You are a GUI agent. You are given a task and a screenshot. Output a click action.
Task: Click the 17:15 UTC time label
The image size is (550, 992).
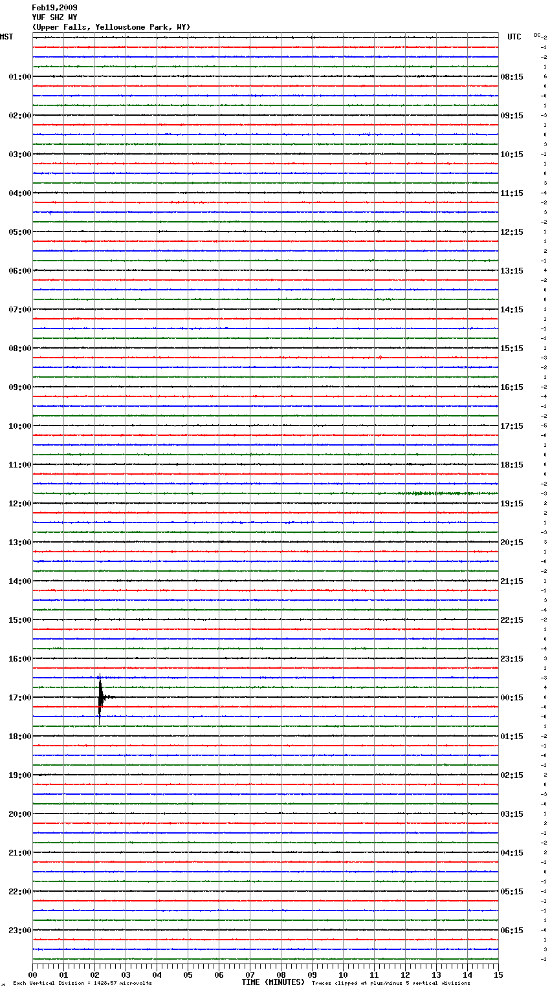point(512,426)
